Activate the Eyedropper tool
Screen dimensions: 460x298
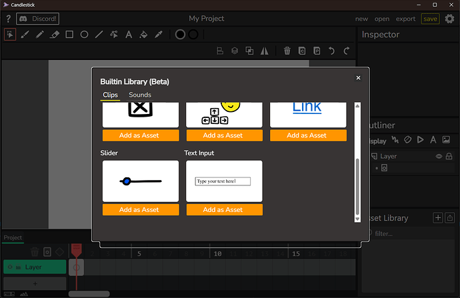[x=158, y=35]
